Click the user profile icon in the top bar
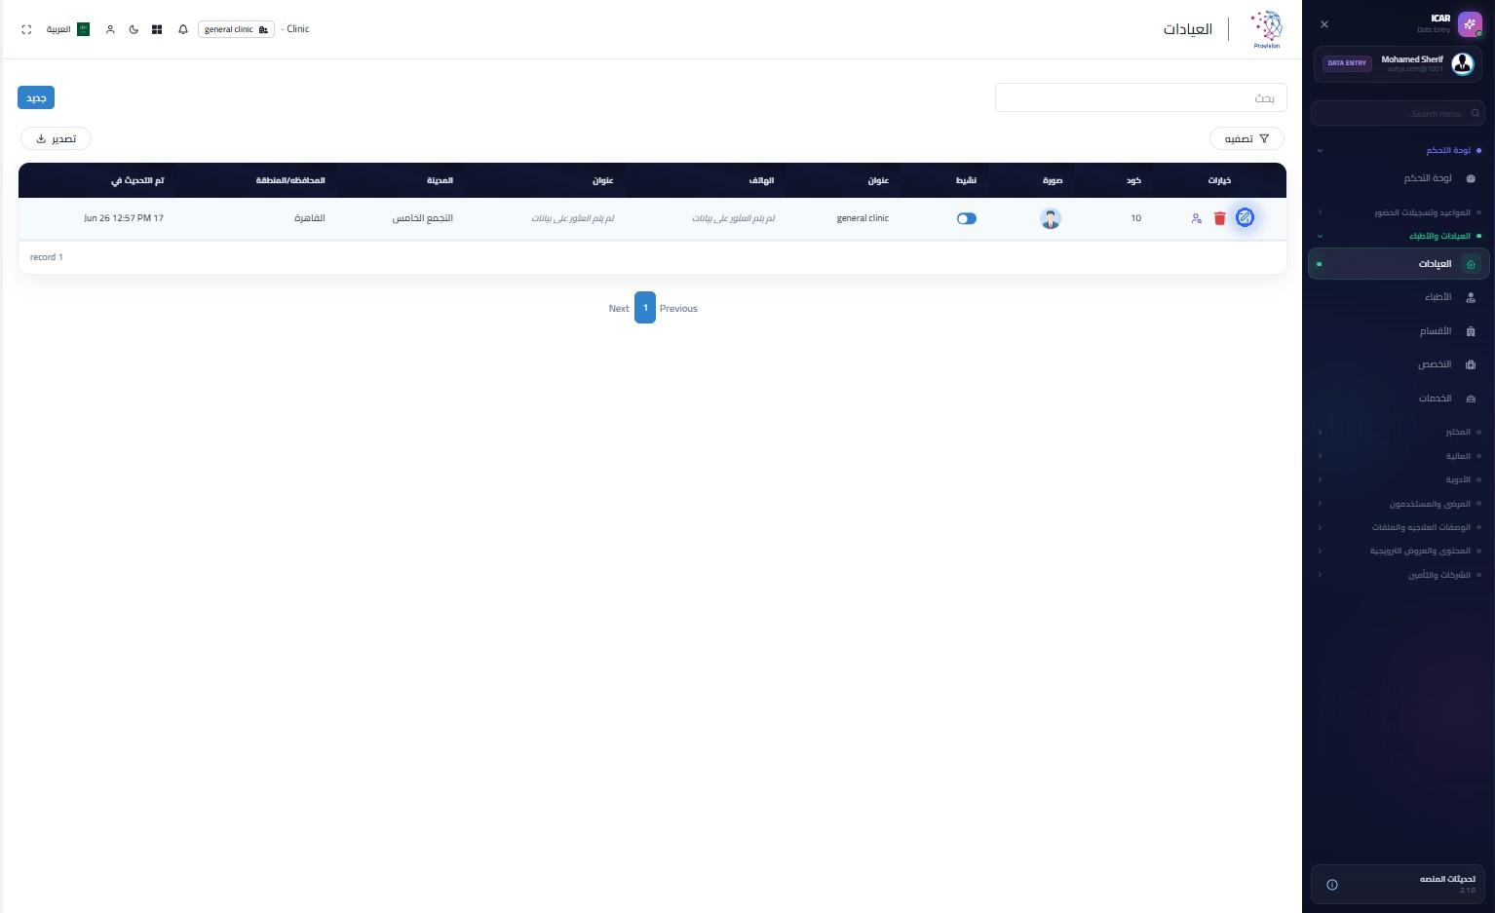The width and height of the screenshot is (1495, 913). [x=110, y=29]
